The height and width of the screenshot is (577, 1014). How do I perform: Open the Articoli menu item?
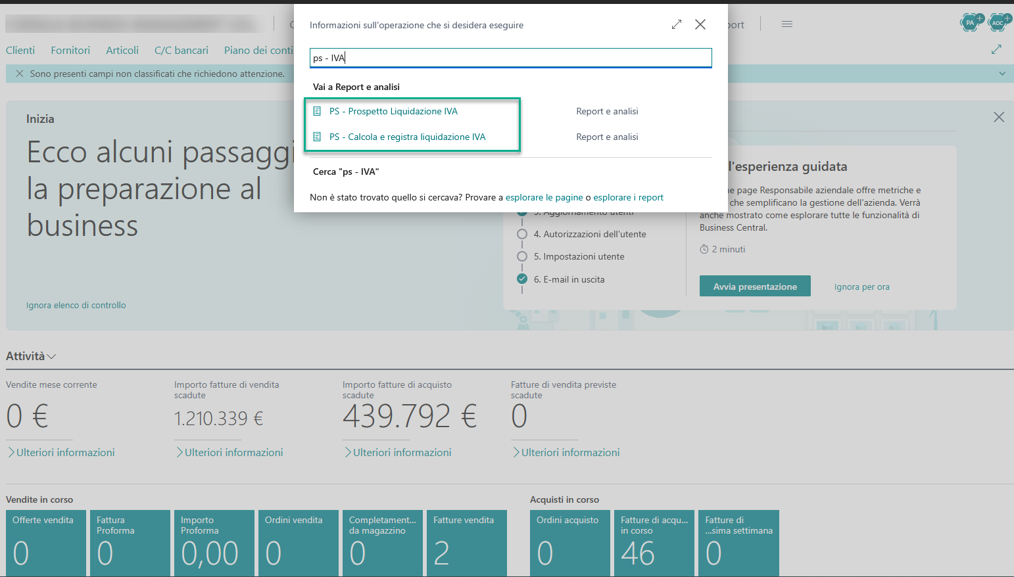(x=122, y=50)
